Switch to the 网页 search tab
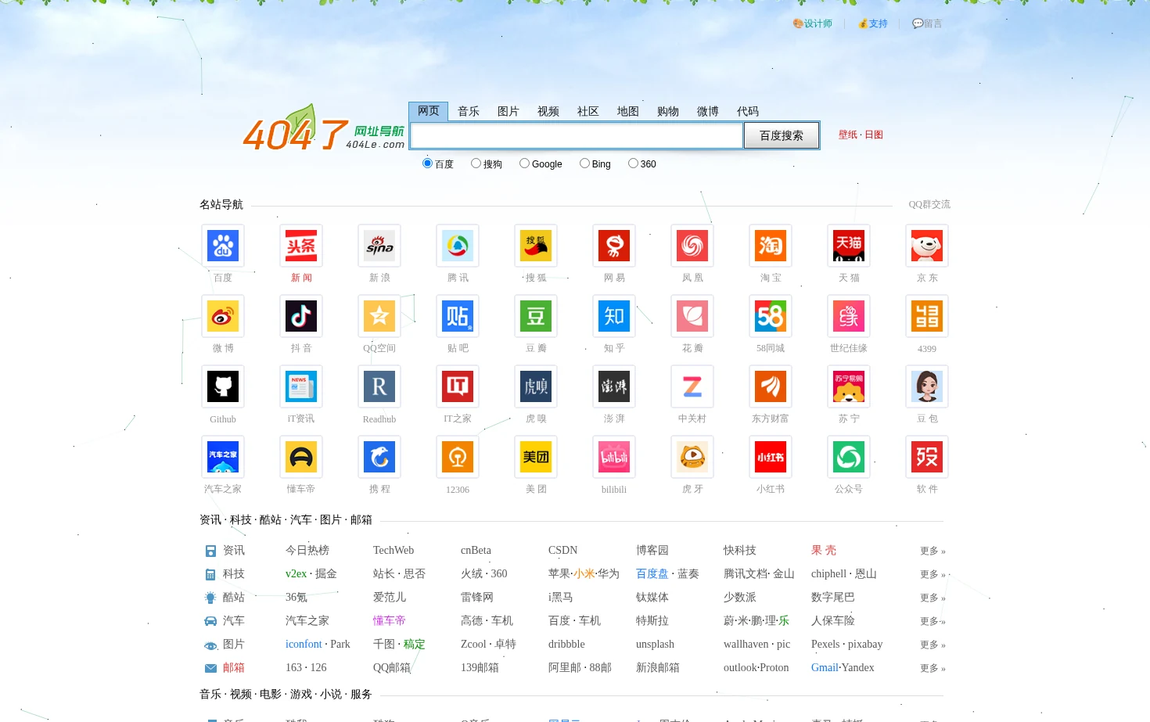Viewport: 1150px width, 722px height. coord(429,111)
